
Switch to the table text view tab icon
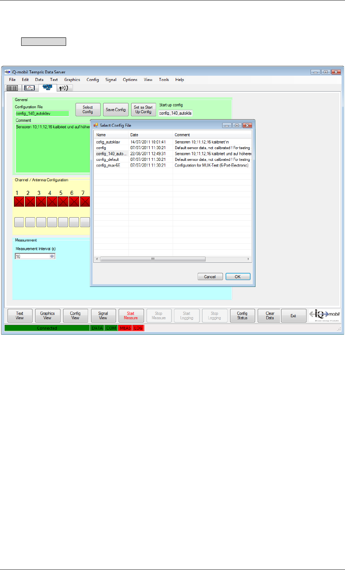12,88
